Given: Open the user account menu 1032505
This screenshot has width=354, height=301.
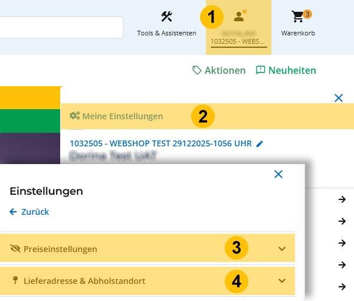Looking at the screenshot, I should [238, 27].
